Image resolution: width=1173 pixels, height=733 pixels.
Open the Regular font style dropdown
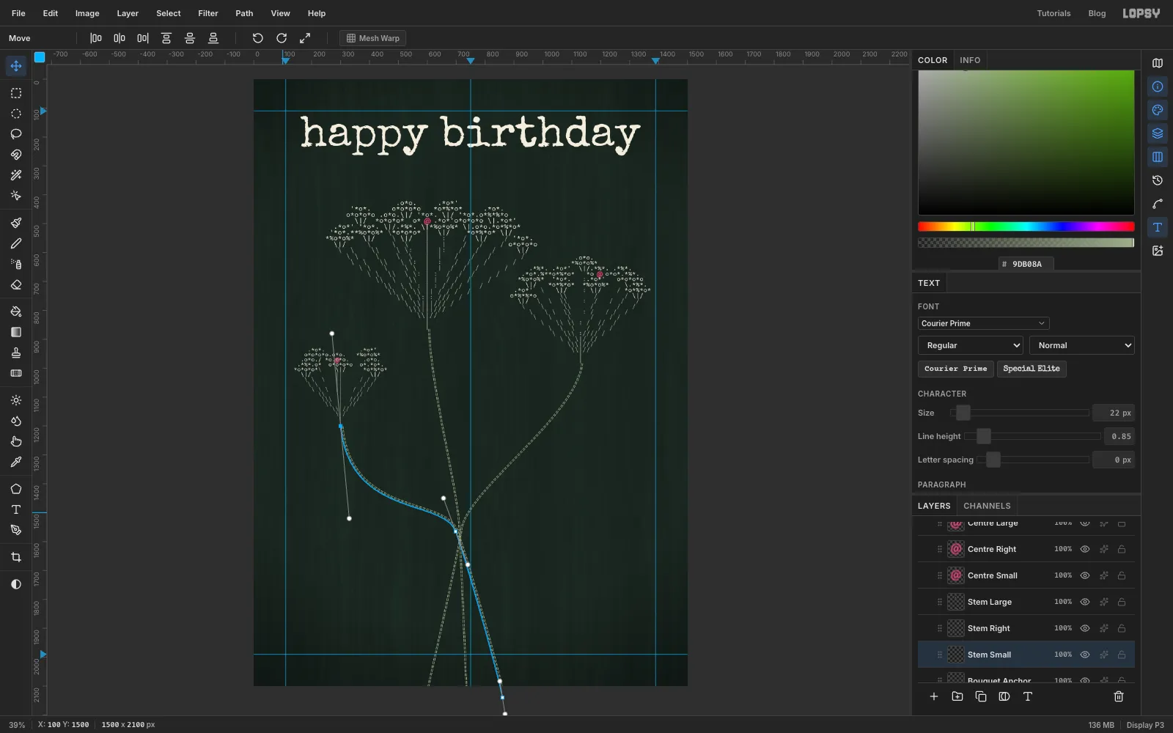click(x=970, y=345)
